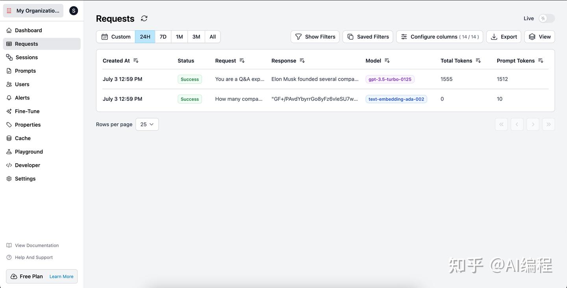Click the Cache sidebar icon
Image resolution: width=567 pixels, height=288 pixels.
click(x=8, y=138)
